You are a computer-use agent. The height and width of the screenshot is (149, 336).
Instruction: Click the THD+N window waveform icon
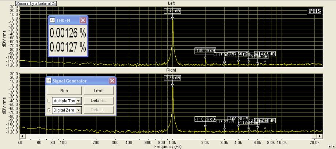coord(52,20)
